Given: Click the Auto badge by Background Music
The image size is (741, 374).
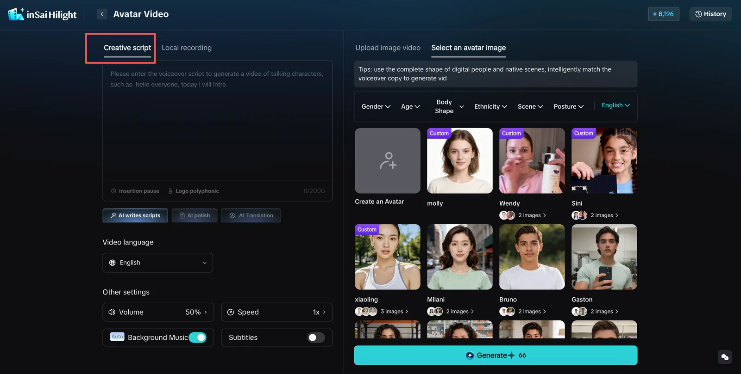Looking at the screenshot, I should (x=117, y=337).
